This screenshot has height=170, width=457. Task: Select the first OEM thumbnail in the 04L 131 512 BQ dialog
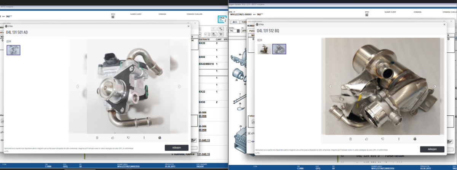point(264,49)
